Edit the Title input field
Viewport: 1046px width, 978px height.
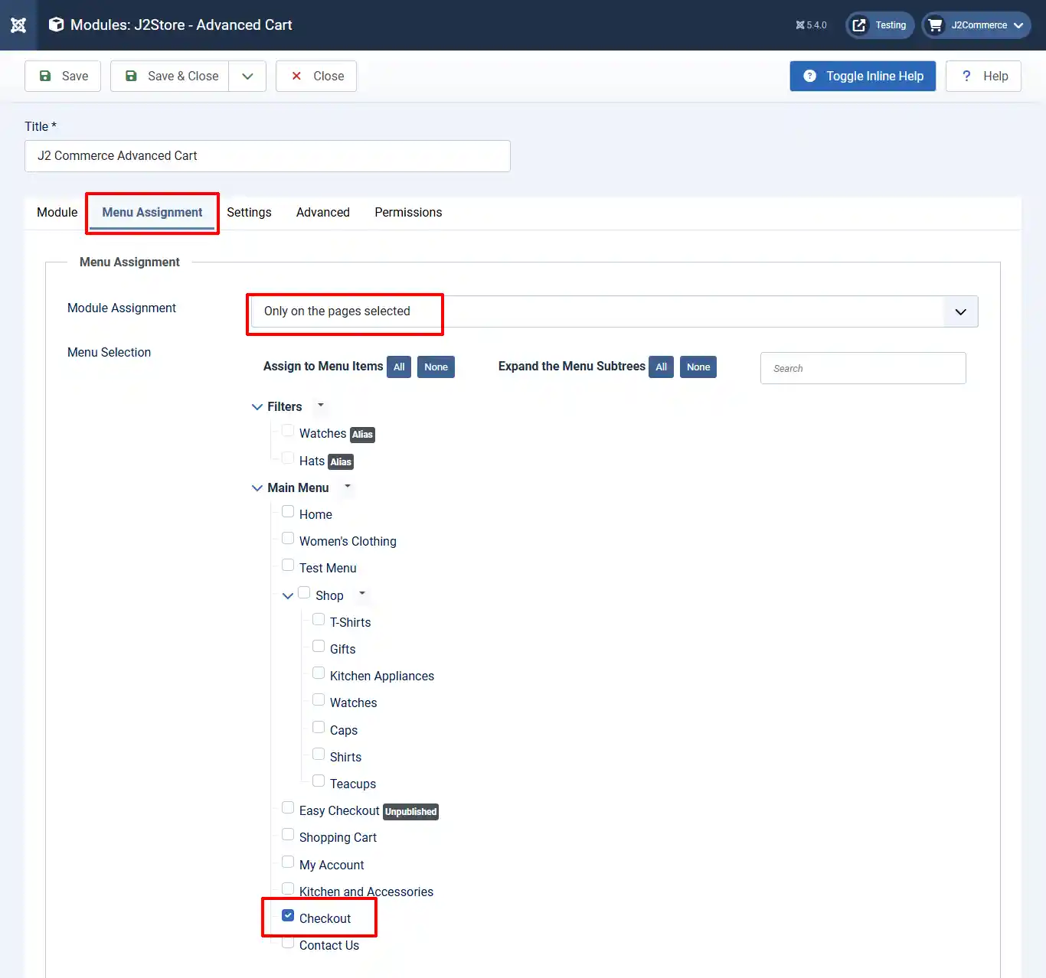click(267, 156)
